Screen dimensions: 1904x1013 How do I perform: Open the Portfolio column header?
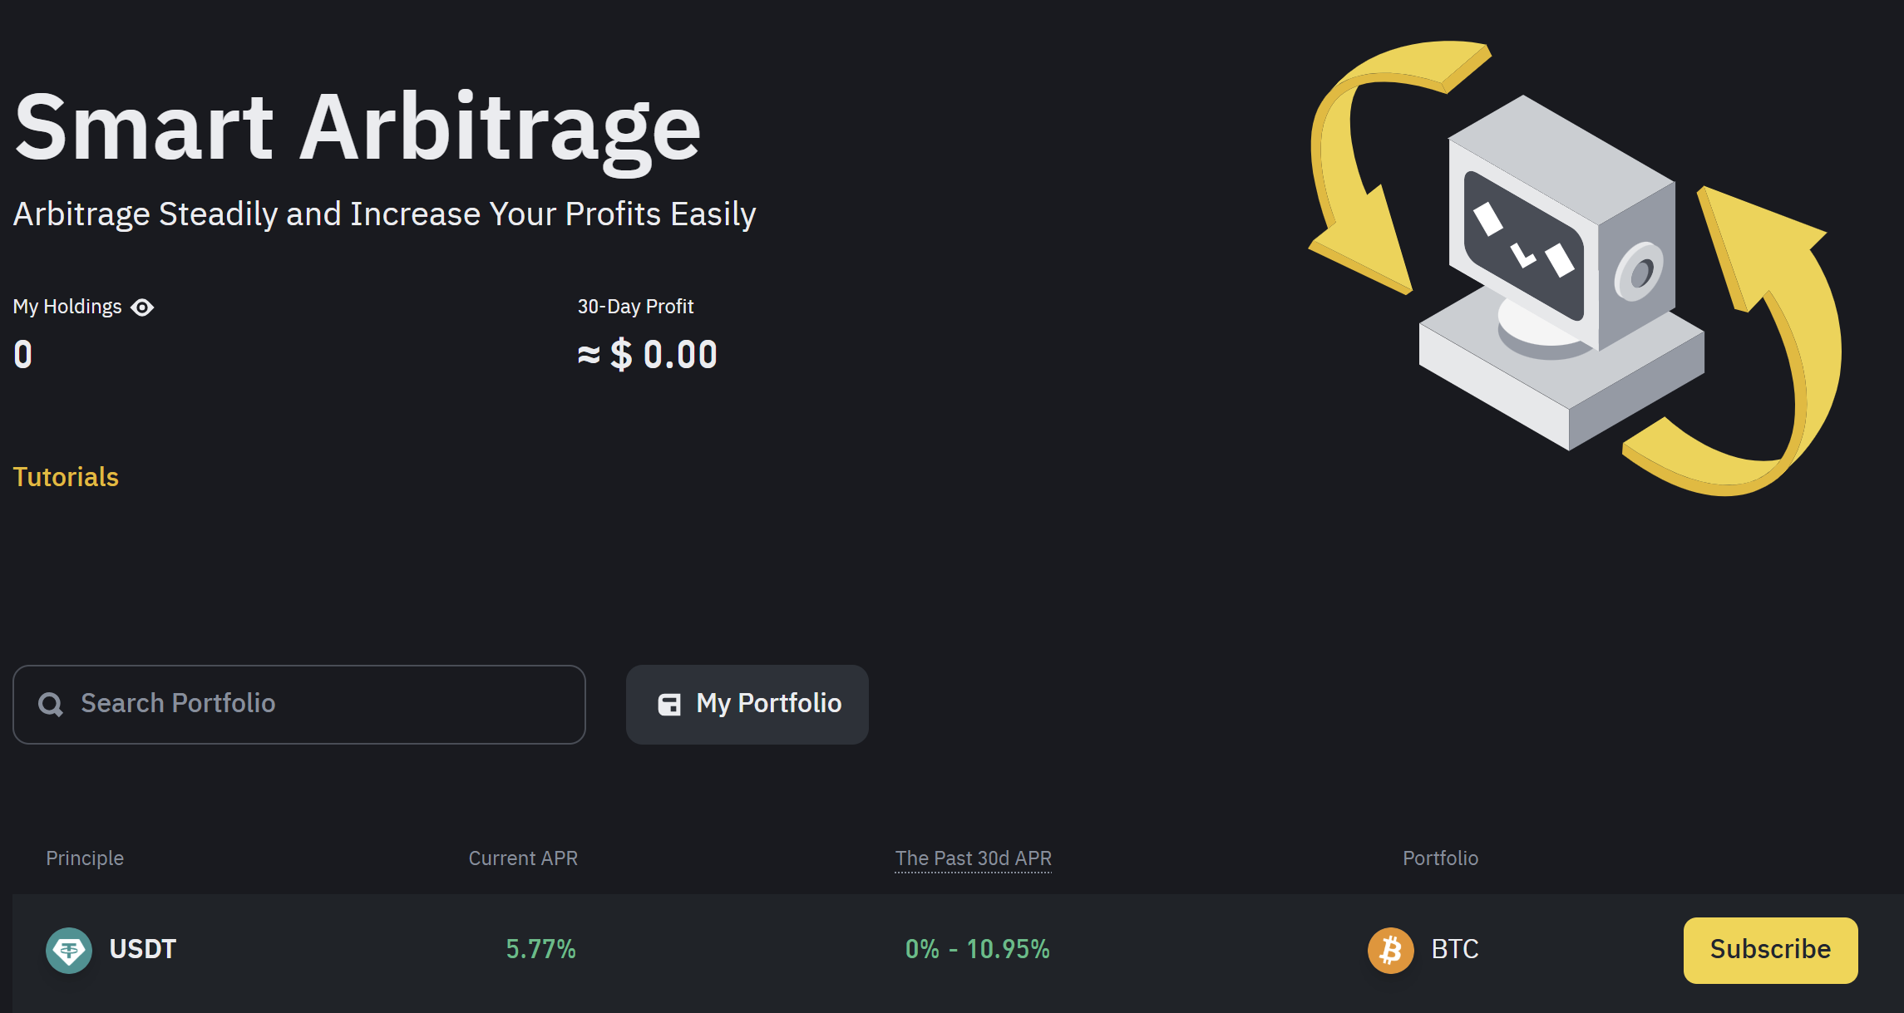point(1440,858)
